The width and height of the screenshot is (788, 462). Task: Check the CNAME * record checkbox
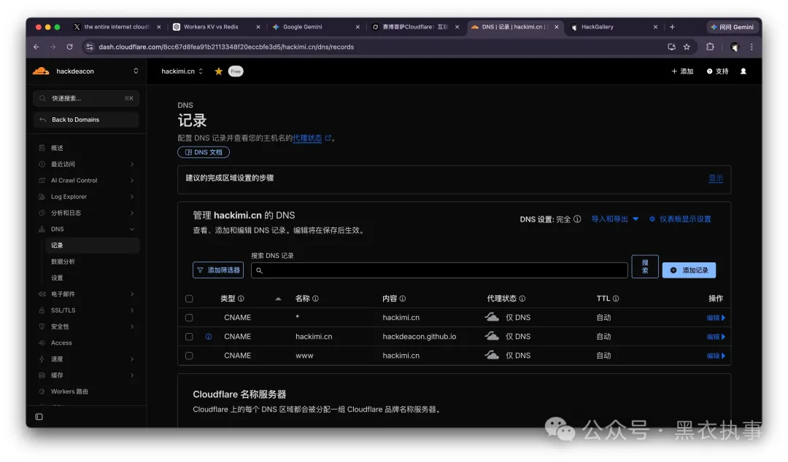tap(189, 318)
